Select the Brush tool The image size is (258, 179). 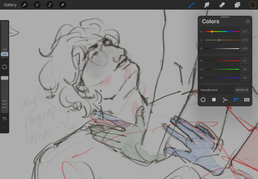pos(192,5)
